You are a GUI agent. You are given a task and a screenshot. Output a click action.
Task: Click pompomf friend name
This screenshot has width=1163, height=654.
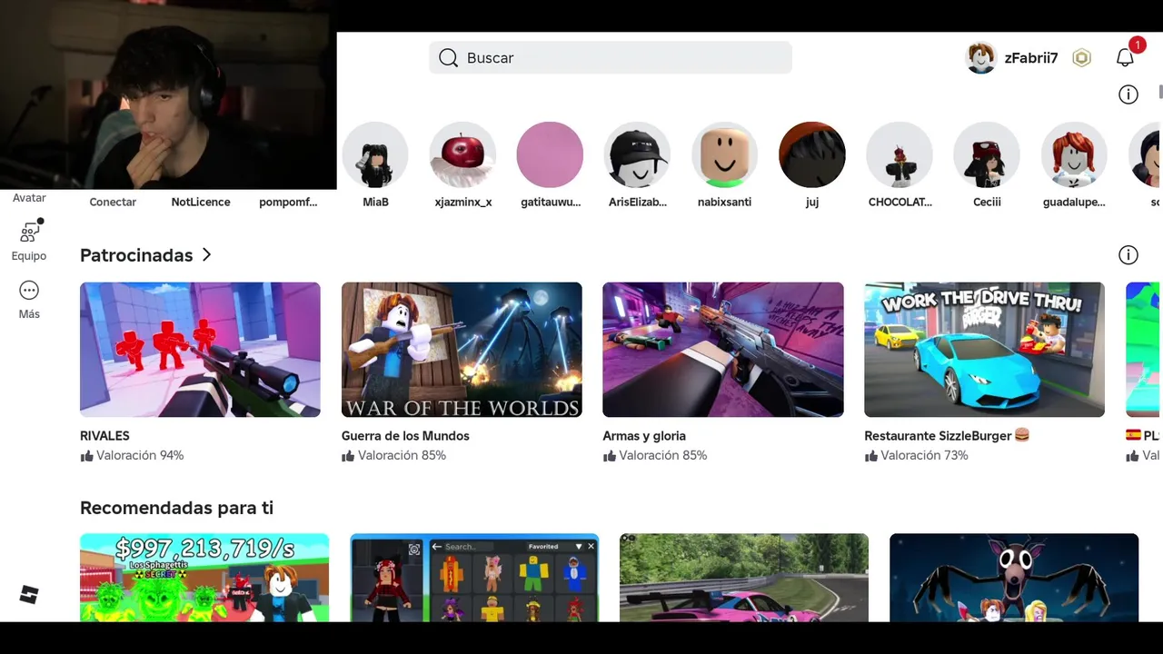pyautogui.click(x=288, y=203)
